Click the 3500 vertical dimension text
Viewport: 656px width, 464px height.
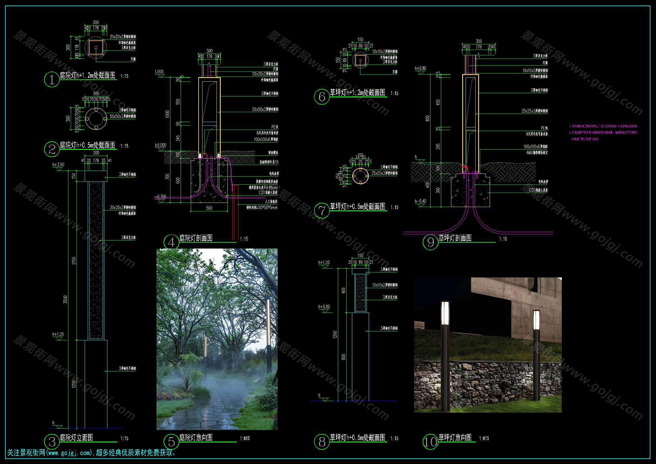pos(65,299)
